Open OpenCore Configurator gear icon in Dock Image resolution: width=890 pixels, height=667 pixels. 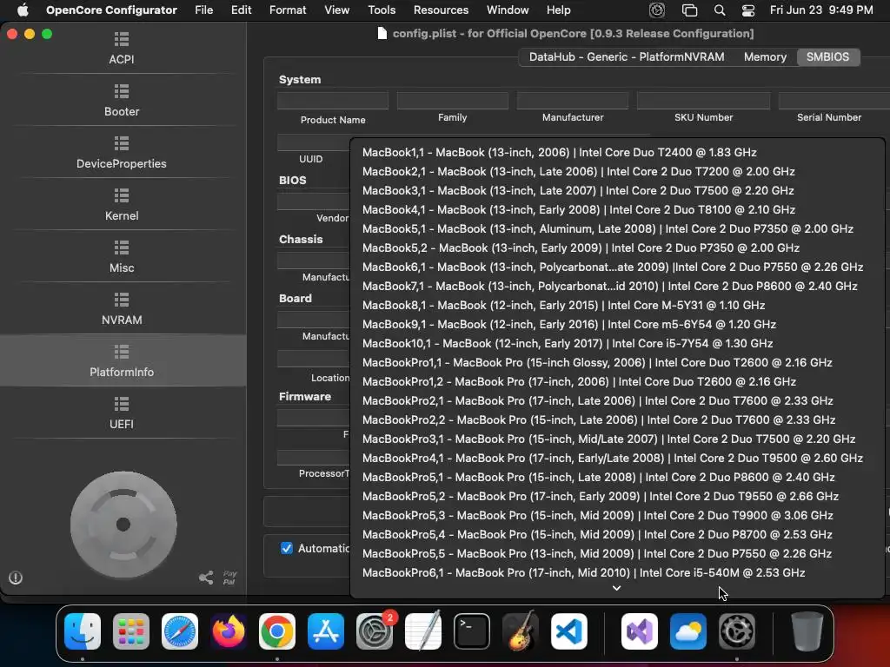(x=737, y=631)
